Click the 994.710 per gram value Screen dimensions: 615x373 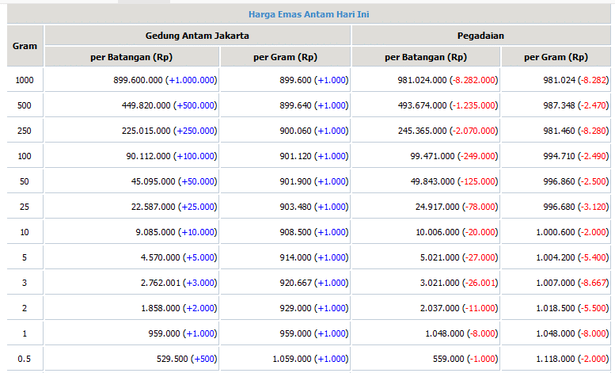coord(559,156)
